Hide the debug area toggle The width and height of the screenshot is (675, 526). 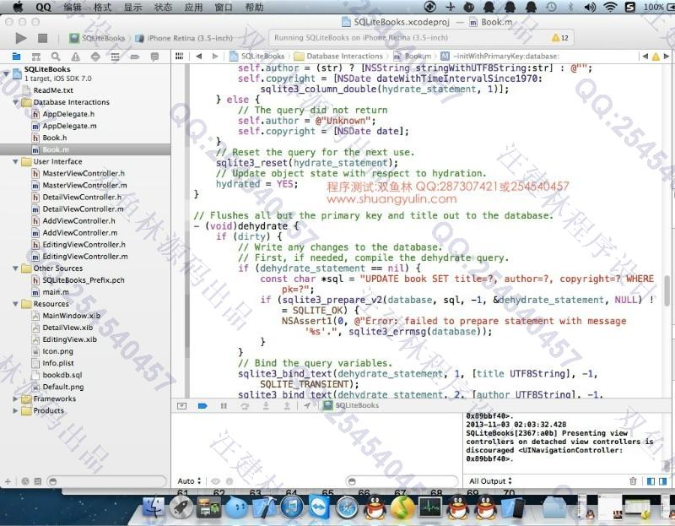(182, 406)
